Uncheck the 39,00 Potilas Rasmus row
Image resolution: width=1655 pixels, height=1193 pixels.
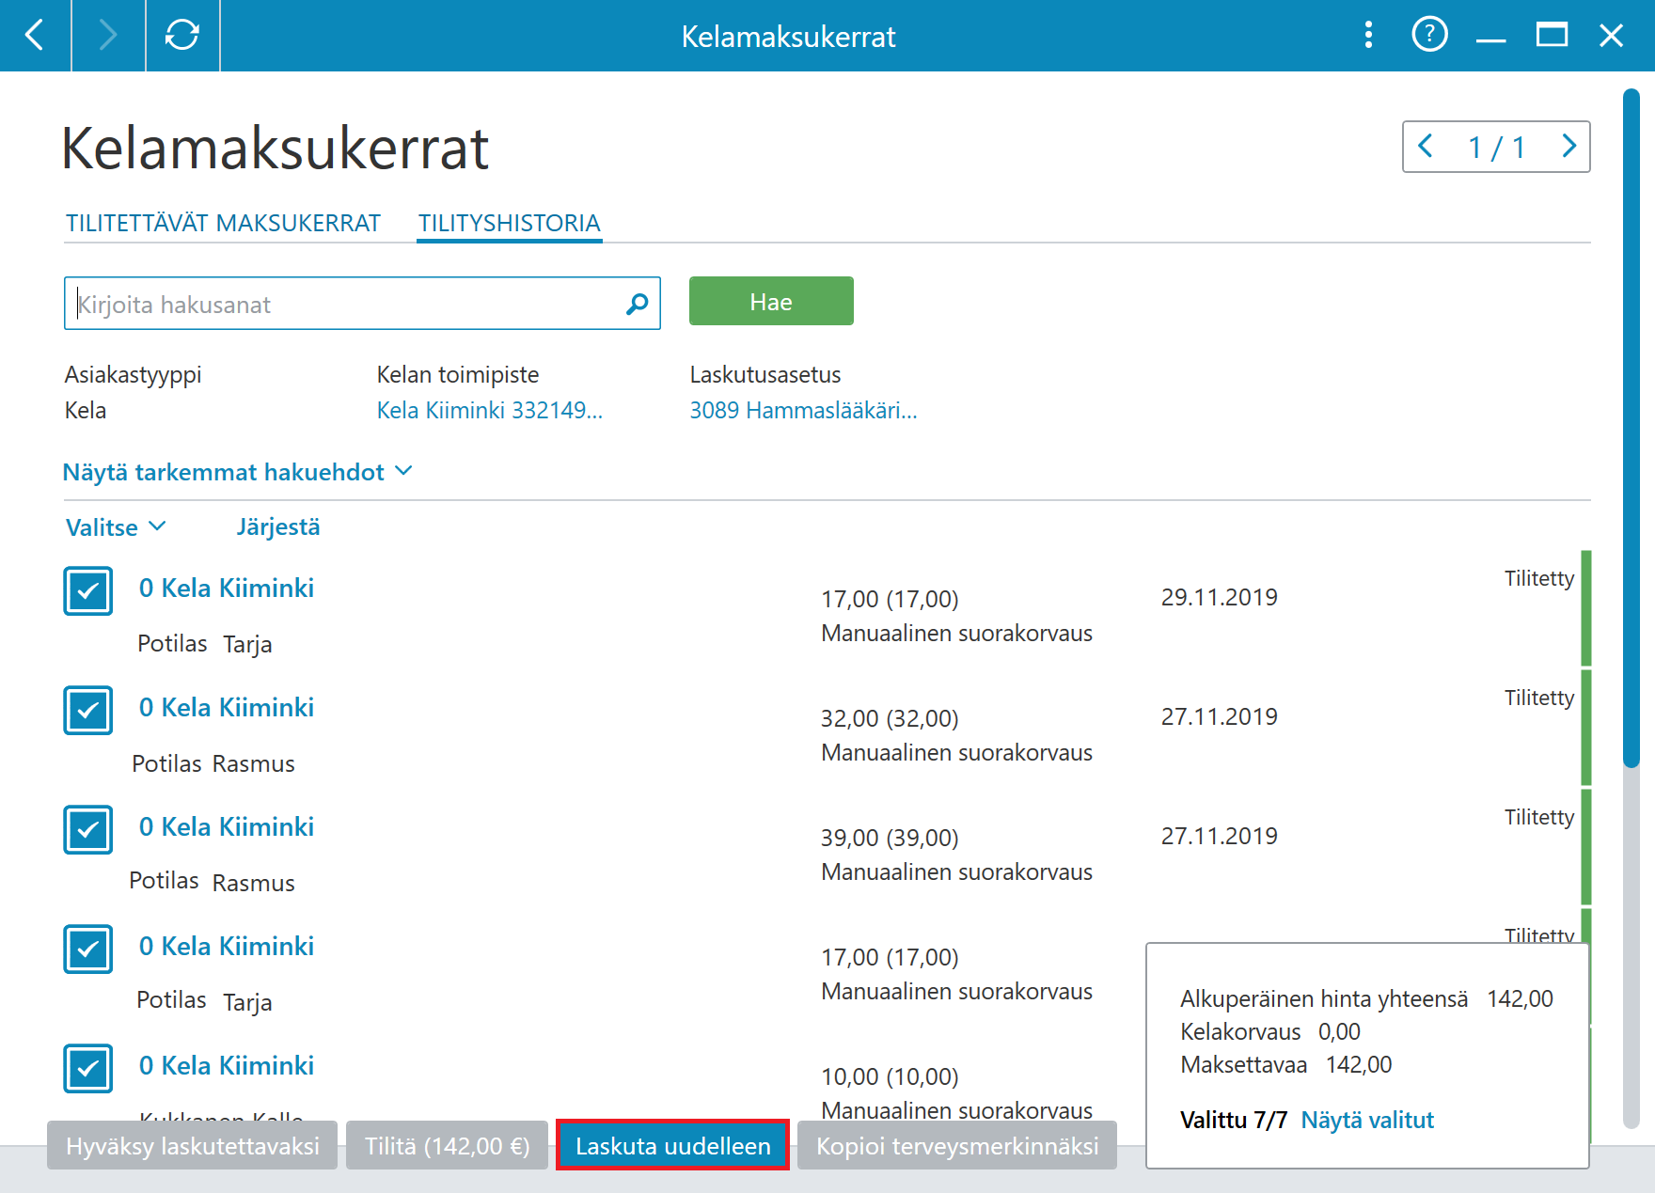coord(88,829)
